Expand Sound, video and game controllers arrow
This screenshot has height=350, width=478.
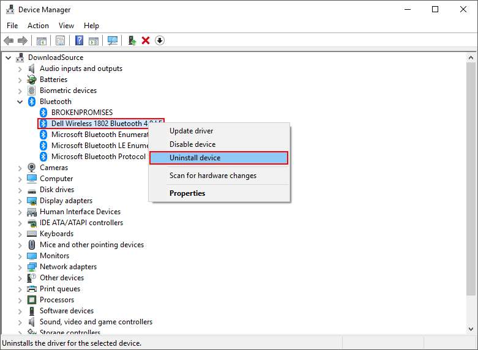click(x=20, y=322)
